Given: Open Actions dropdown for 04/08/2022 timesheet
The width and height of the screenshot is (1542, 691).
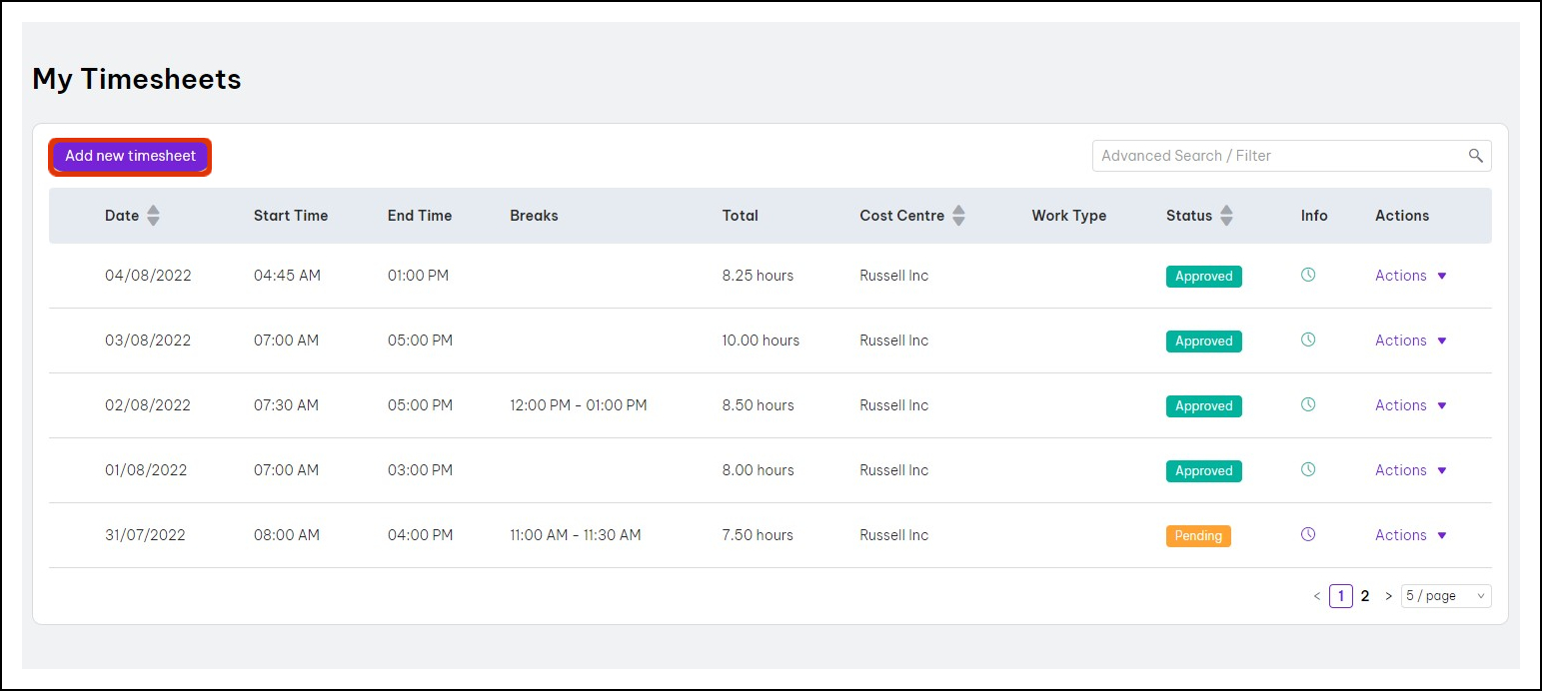Looking at the screenshot, I should coord(1410,276).
